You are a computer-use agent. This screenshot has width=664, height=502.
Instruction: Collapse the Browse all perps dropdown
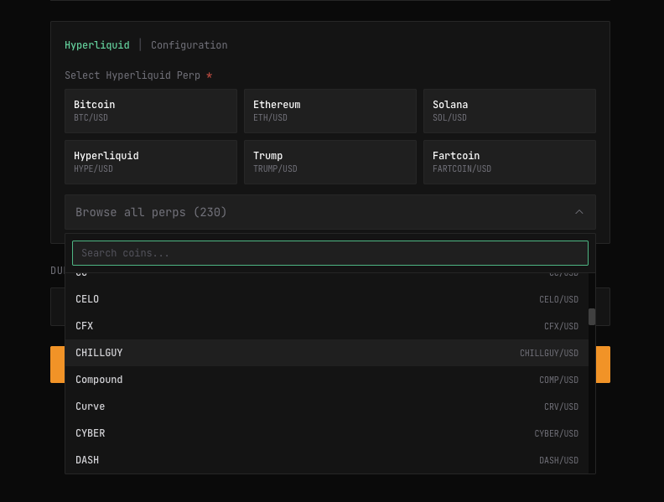[x=330, y=212]
